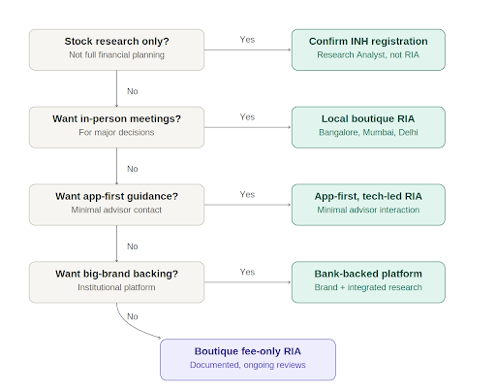Click the Yes label beside app-first guidance
Screen dimensions: 496x392
point(247,194)
